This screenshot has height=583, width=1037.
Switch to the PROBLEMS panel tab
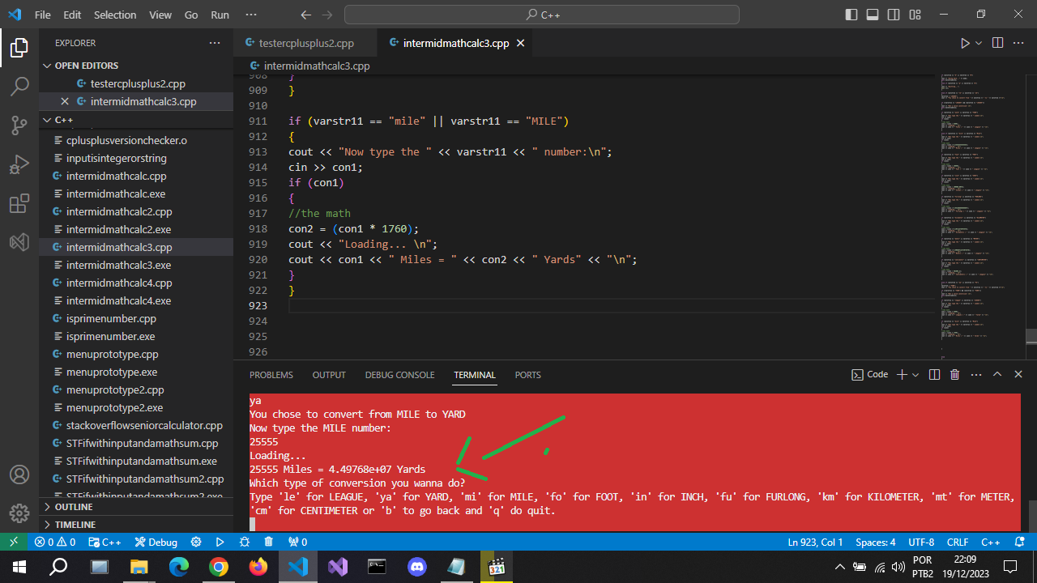[271, 375]
